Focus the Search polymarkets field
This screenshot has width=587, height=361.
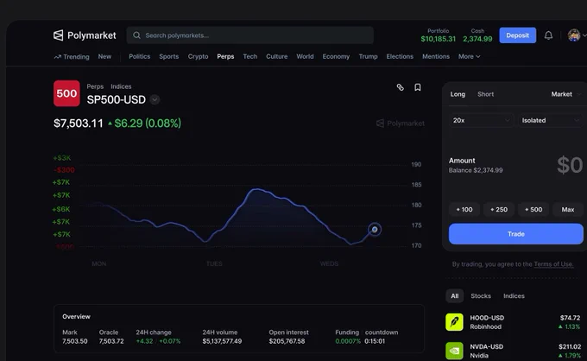point(249,35)
